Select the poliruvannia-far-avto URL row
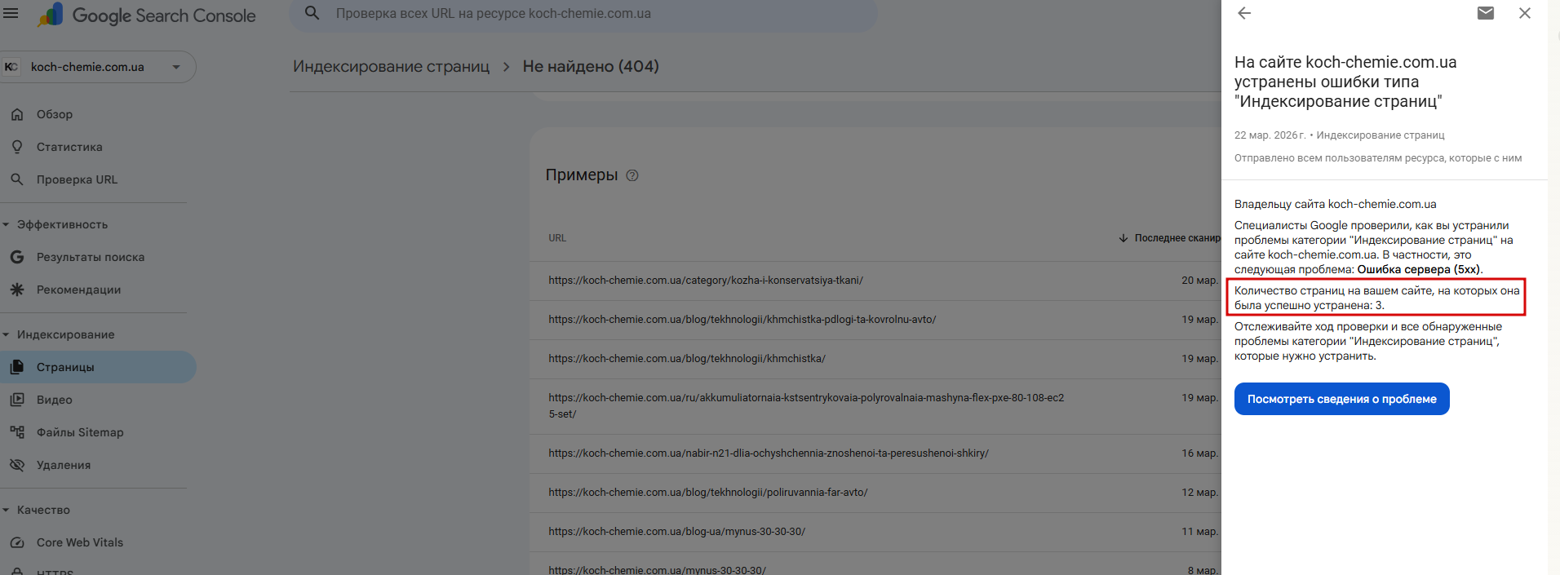Image resolution: width=1560 pixels, height=575 pixels. pyautogui.click(x=875, y=493)
